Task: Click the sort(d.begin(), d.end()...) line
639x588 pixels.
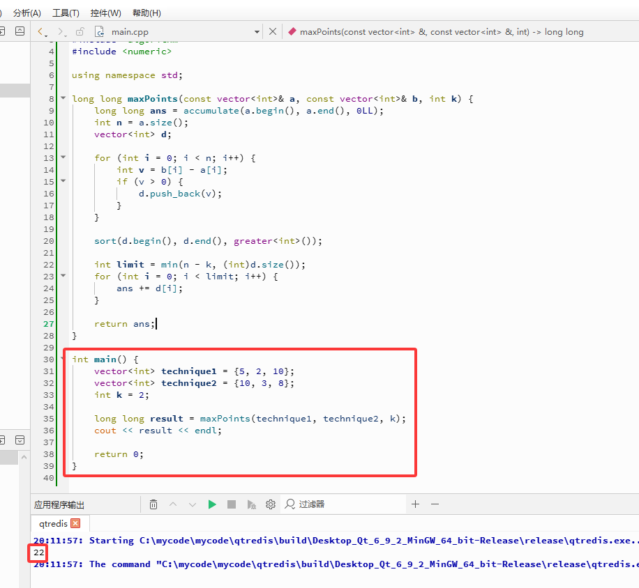Action: click(x=209, y=241)
